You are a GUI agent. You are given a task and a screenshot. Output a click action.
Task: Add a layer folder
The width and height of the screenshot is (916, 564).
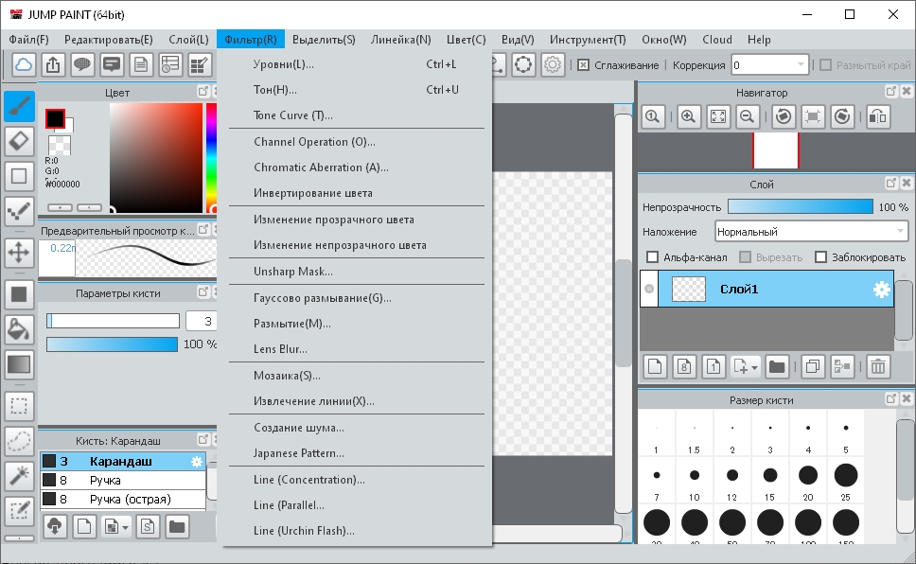[x=777, y=366]
